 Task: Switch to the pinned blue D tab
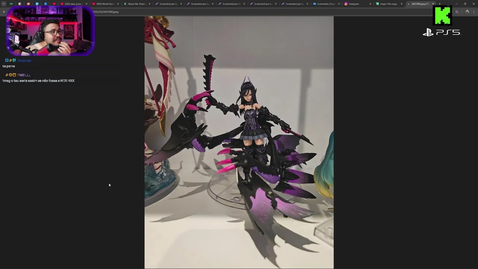(37, 4)
